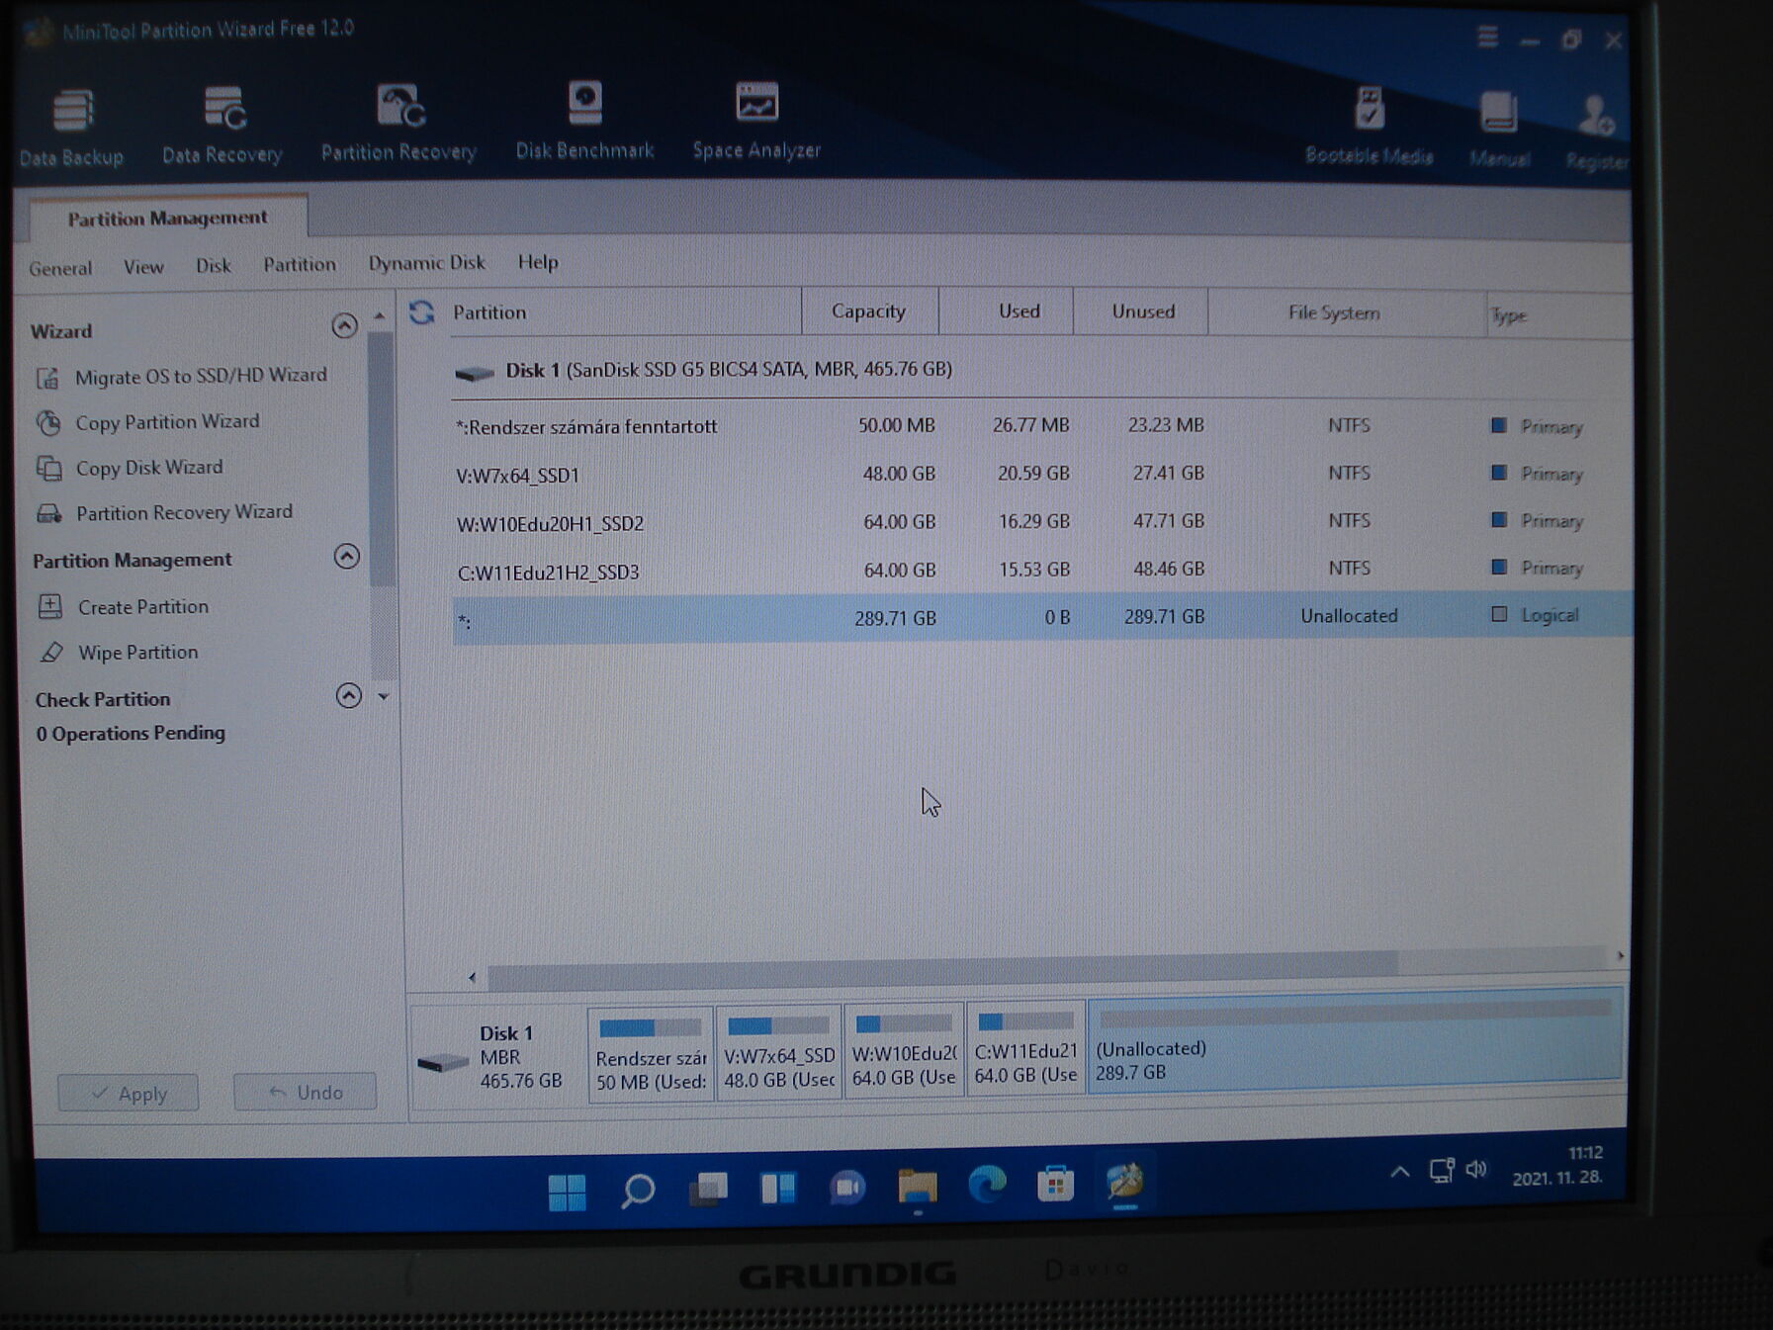1773x1330 pixels.
Task: Select the V:W7x64_SSD1 partition row
Action: 1040,475
